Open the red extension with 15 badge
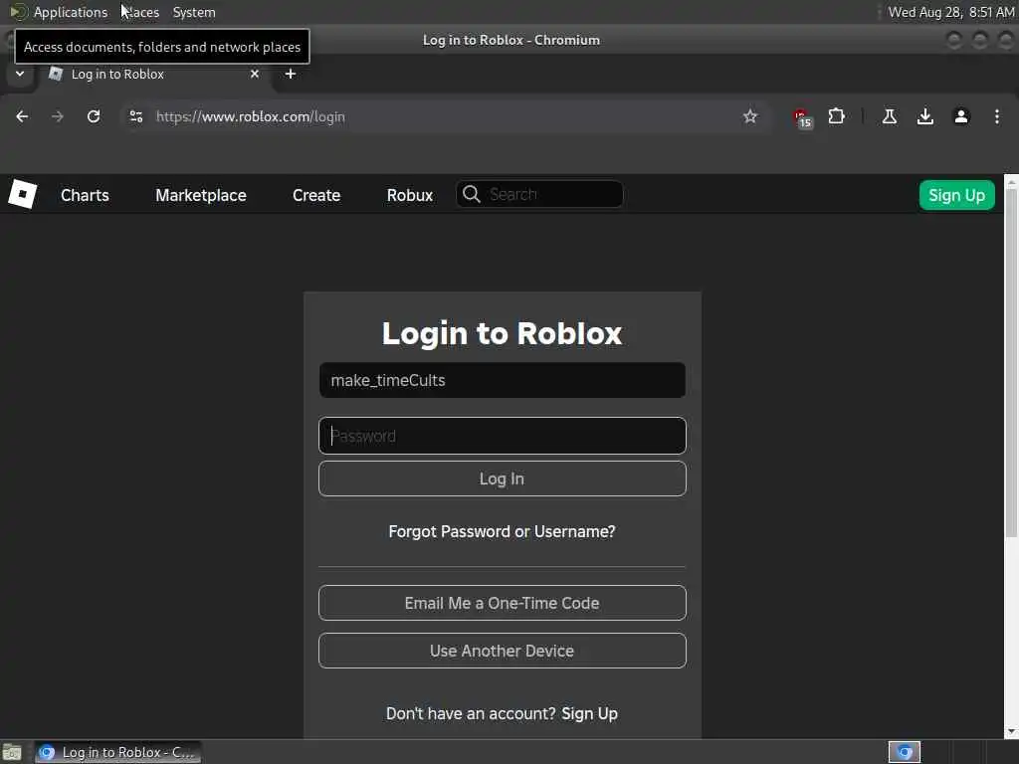The width and height of the screenshot is (1019, 764). [x=803, y=117]
